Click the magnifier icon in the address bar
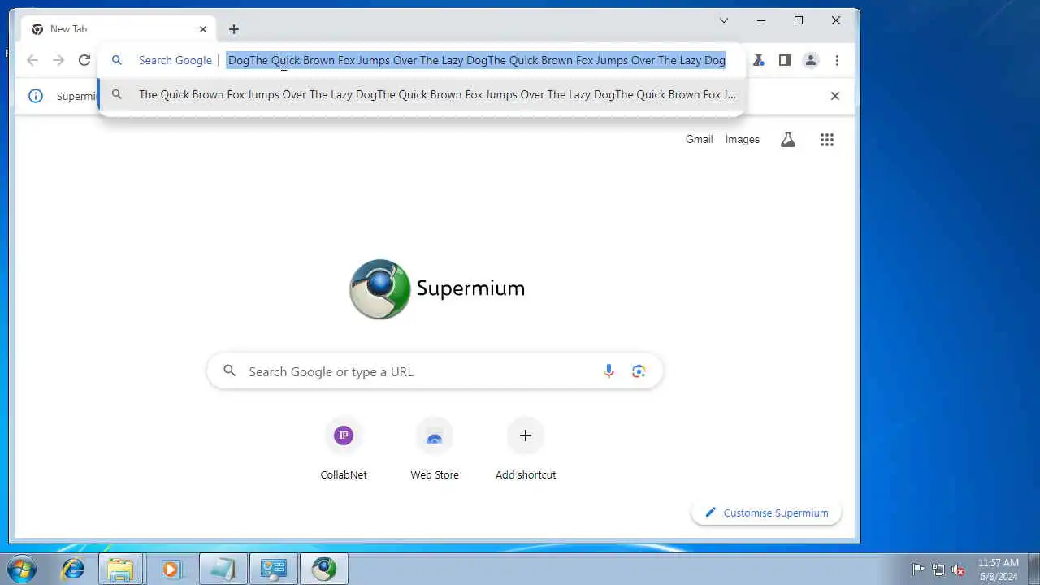 117,60
